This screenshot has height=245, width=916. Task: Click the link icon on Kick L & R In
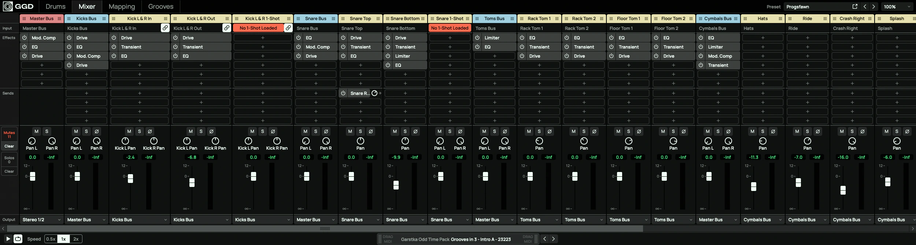(x=165, y=28)
